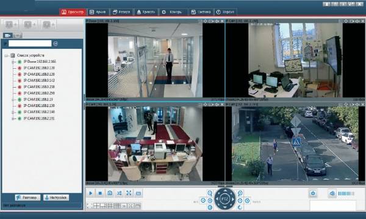366x219 pixels.
Task: Click the shuffle sequence icon
Action: 120,193
